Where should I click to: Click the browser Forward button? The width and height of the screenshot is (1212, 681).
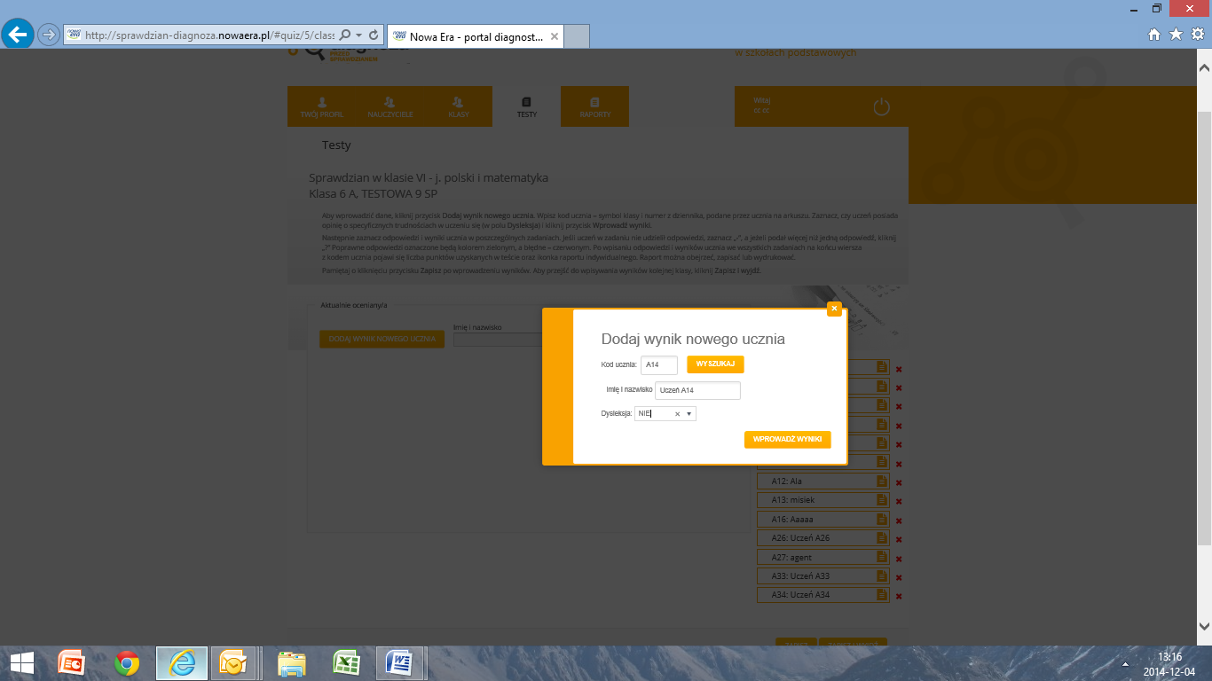[48, 35]
